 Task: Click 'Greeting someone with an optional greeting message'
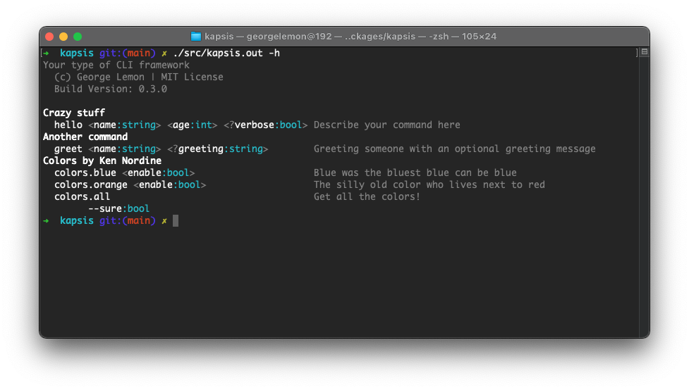point(455,149)
